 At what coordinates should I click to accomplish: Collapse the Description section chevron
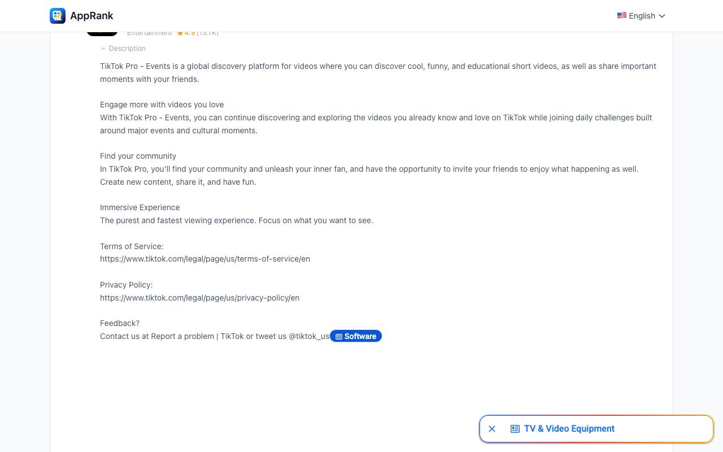pos(103,49)
